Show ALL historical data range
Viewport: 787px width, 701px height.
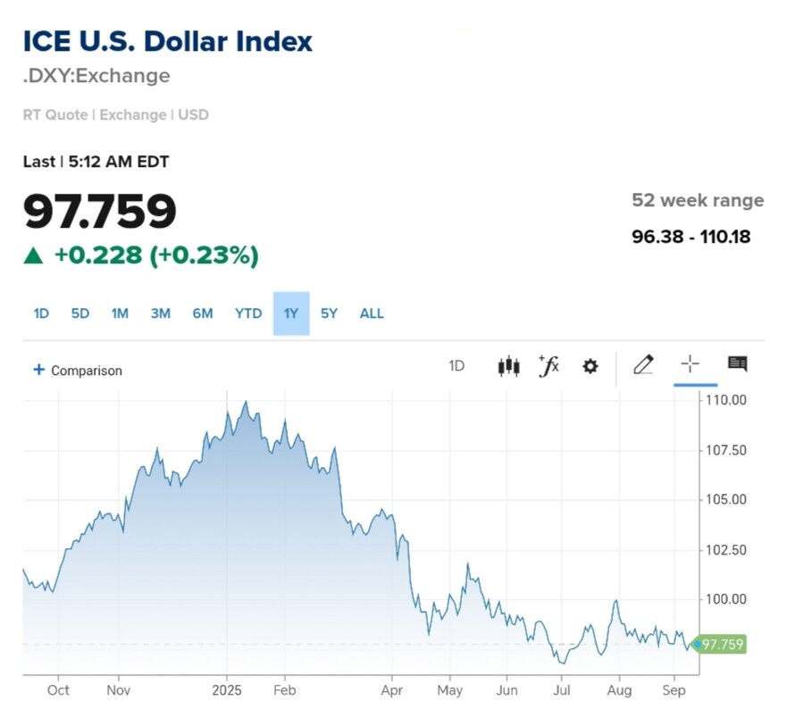pyautogui.click(x=372, y=313)
